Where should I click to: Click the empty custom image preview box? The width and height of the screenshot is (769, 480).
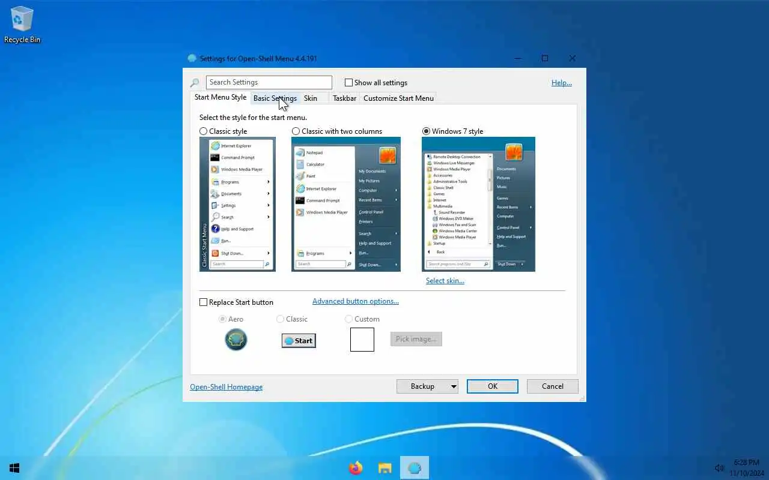coord(362,340)
